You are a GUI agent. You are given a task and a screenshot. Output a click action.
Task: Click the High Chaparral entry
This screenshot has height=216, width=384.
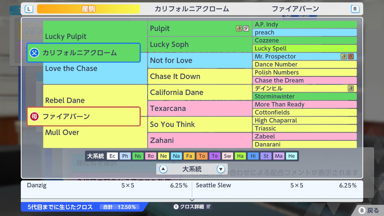(305, 120)
